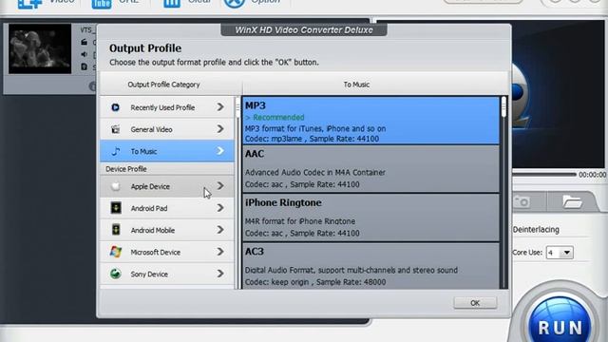
Task: Click the Sony Device logo icon
Action: point(115,274)
